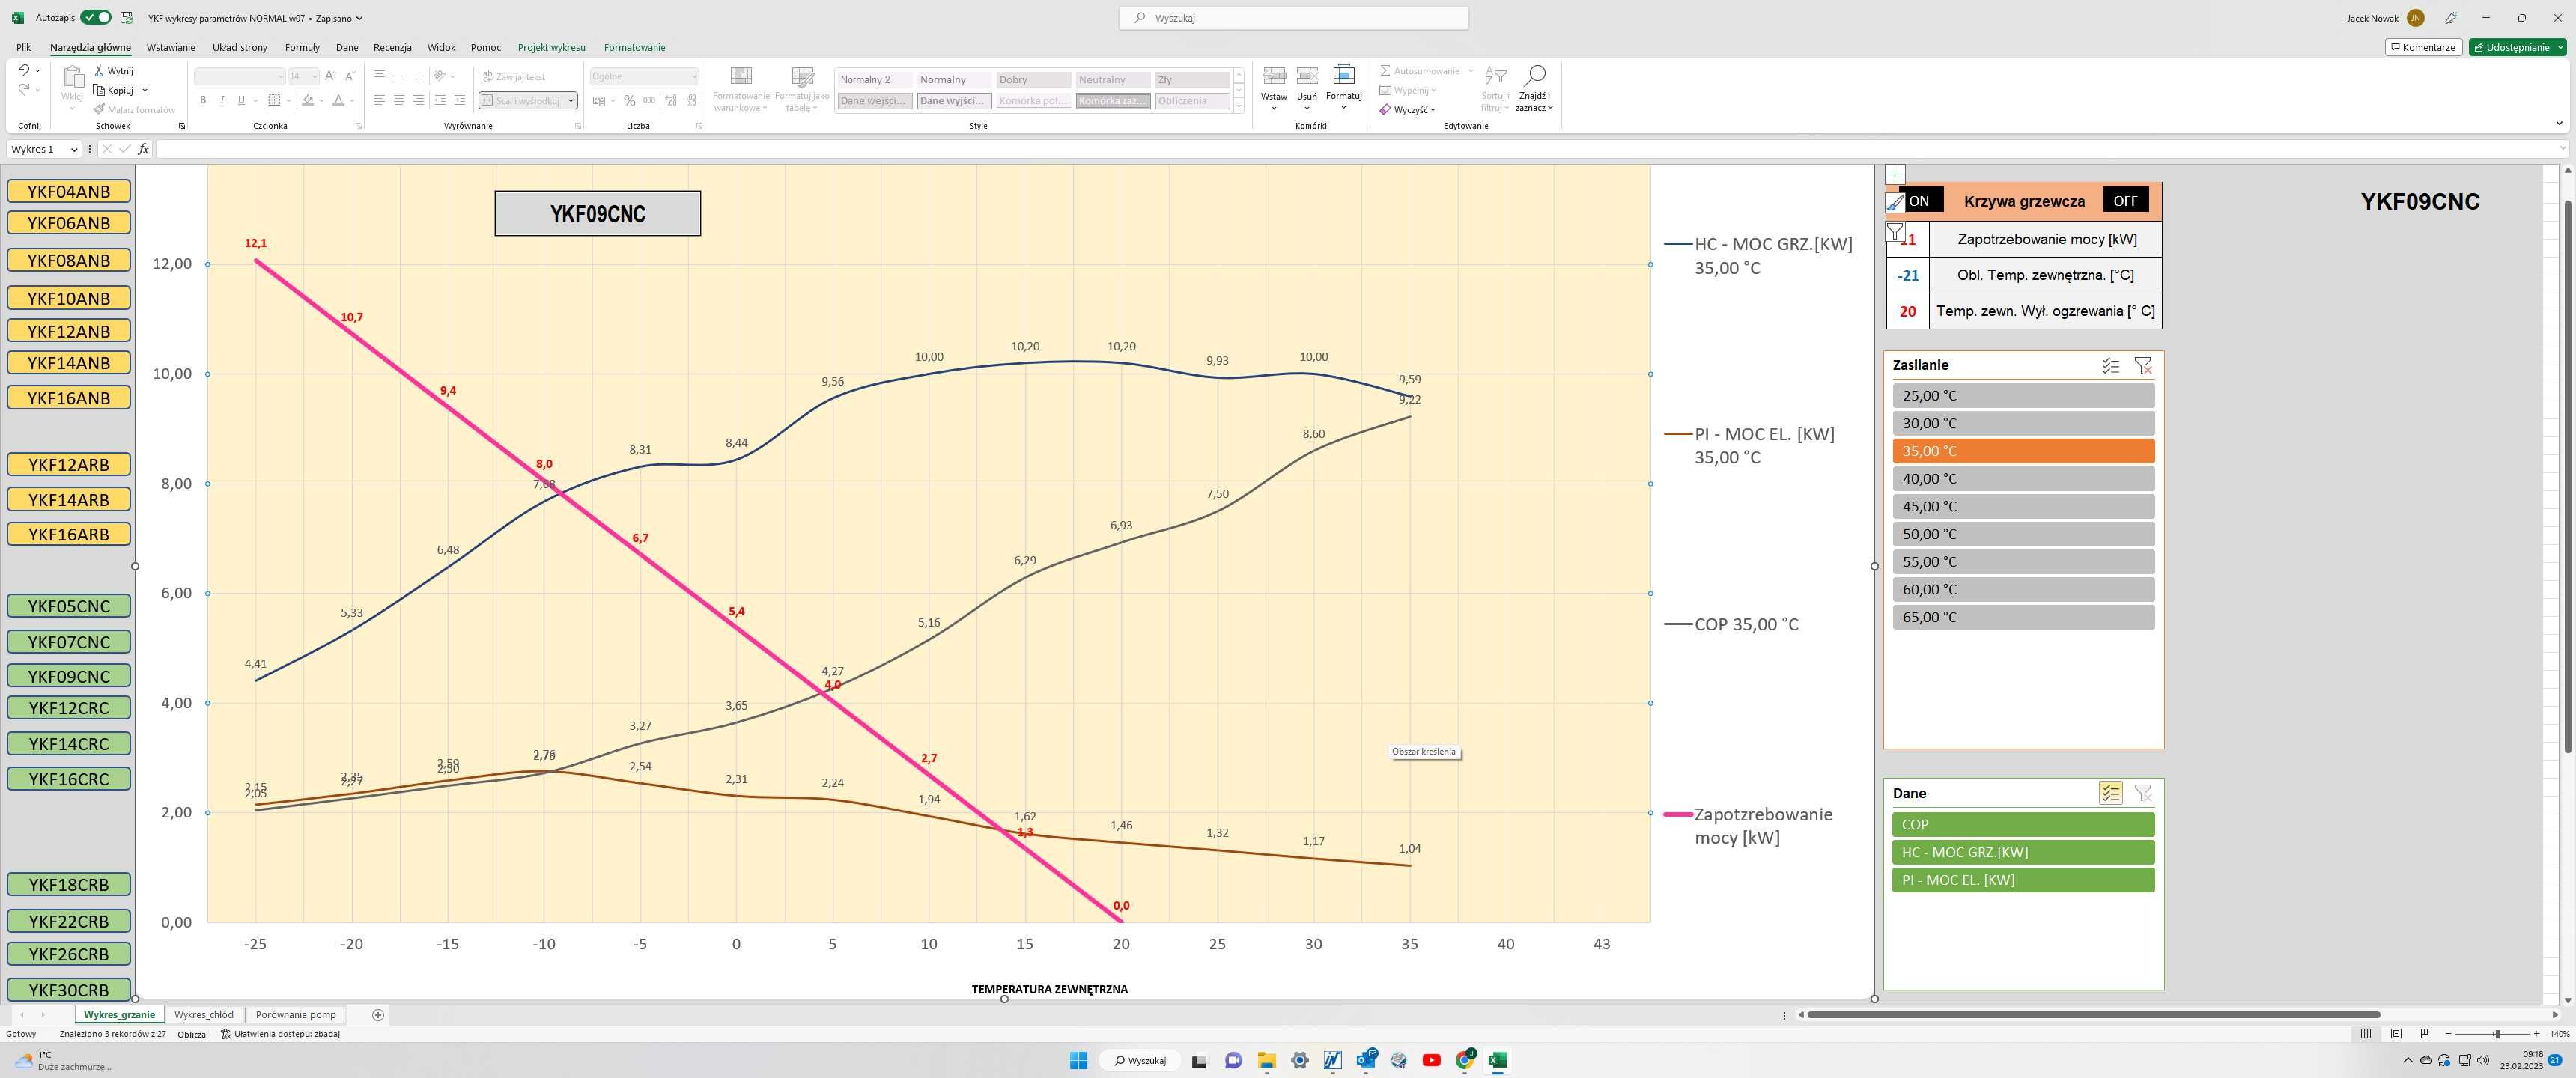Open Formatowanie warunkowe conditional formatting
The width and height of the screenshot is (2576, 1078).
click(x=741, y=89)
